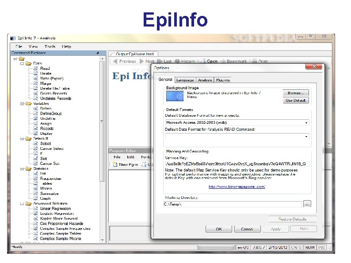Click the Next arrow icon in output toolbar

[142, 61]
